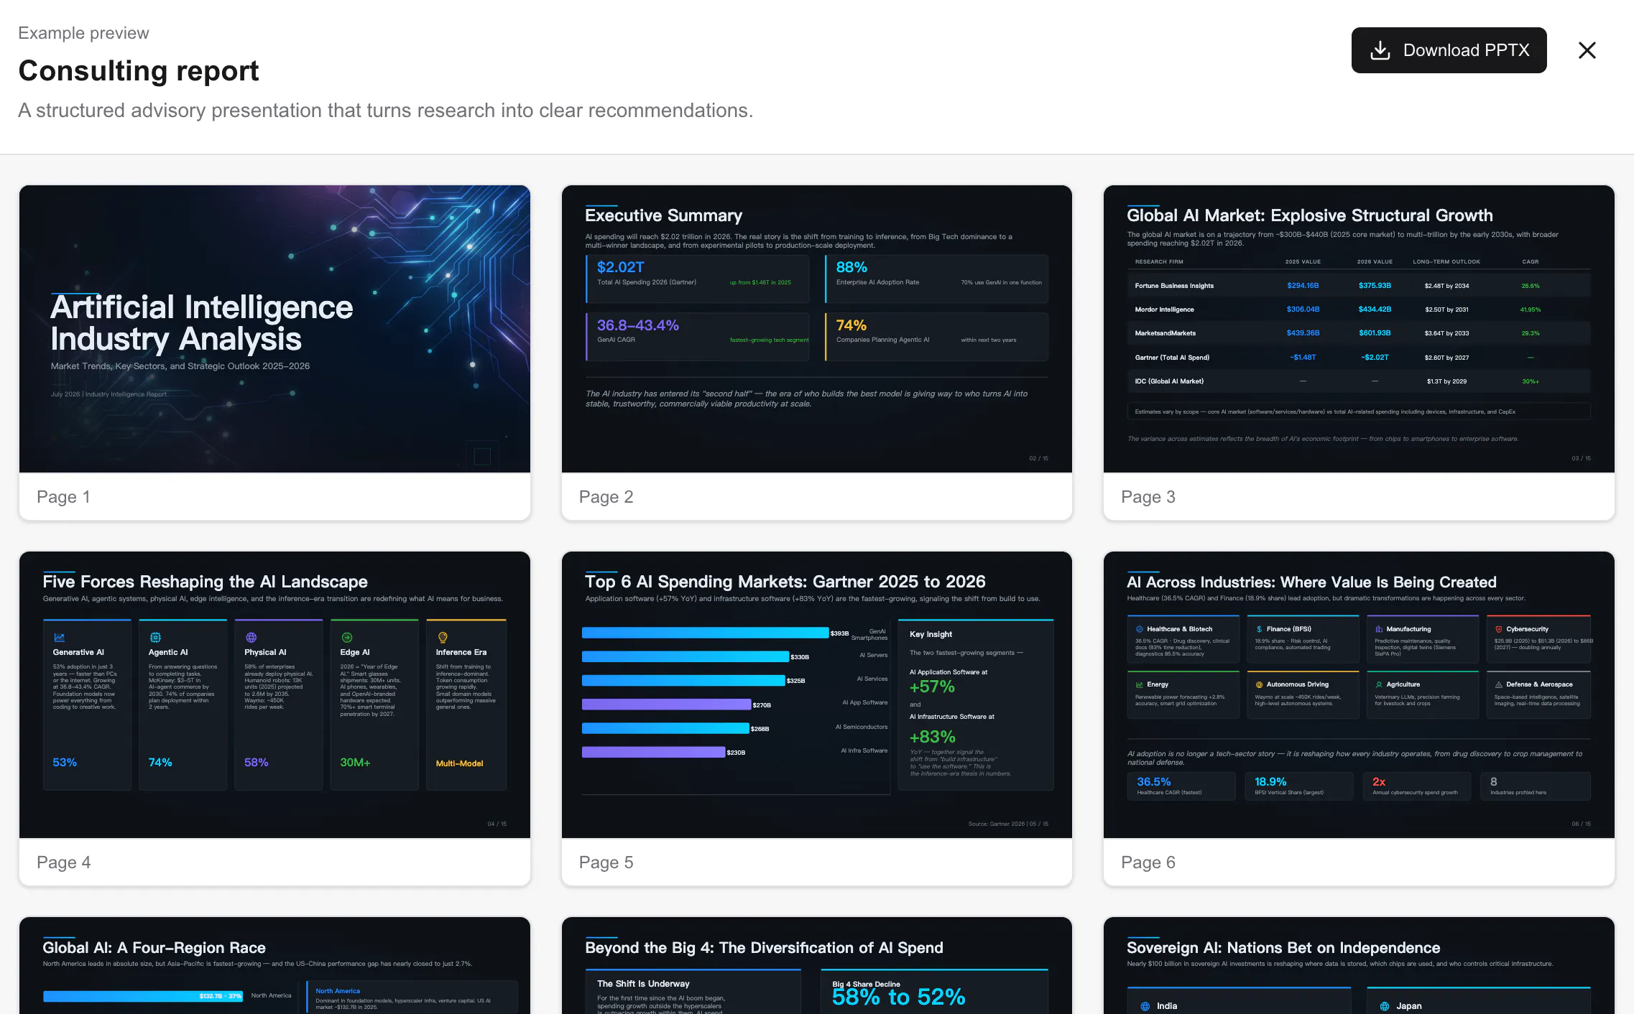Click the Physical AI globe icon
This screenshot has width=1634, height=1014.
[251, 637]
